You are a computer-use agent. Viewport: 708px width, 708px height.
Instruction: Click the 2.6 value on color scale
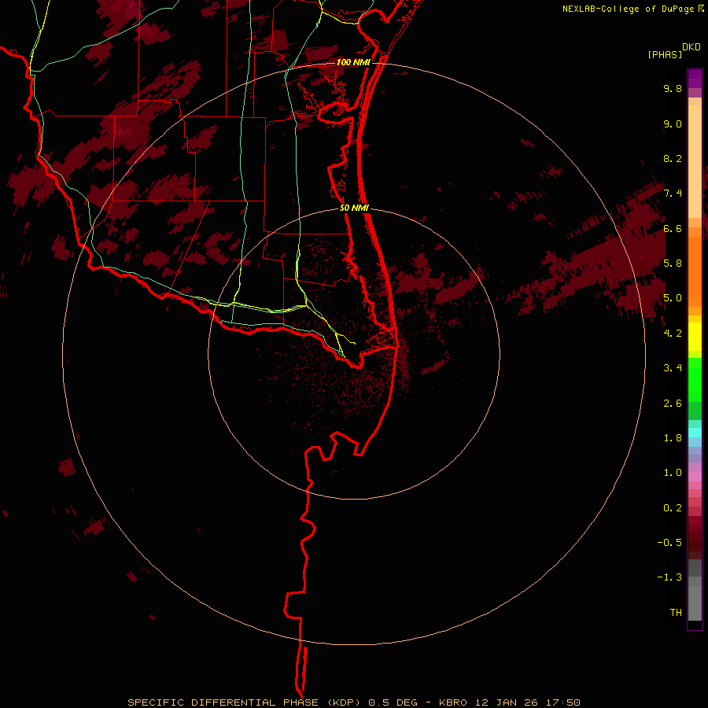[x=673, y=404]
